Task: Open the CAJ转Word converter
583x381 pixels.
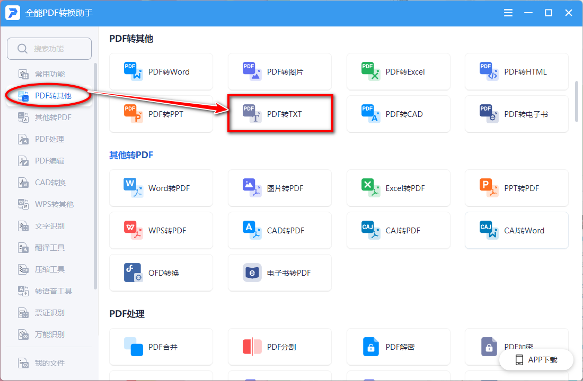Action: click(516, 231)
